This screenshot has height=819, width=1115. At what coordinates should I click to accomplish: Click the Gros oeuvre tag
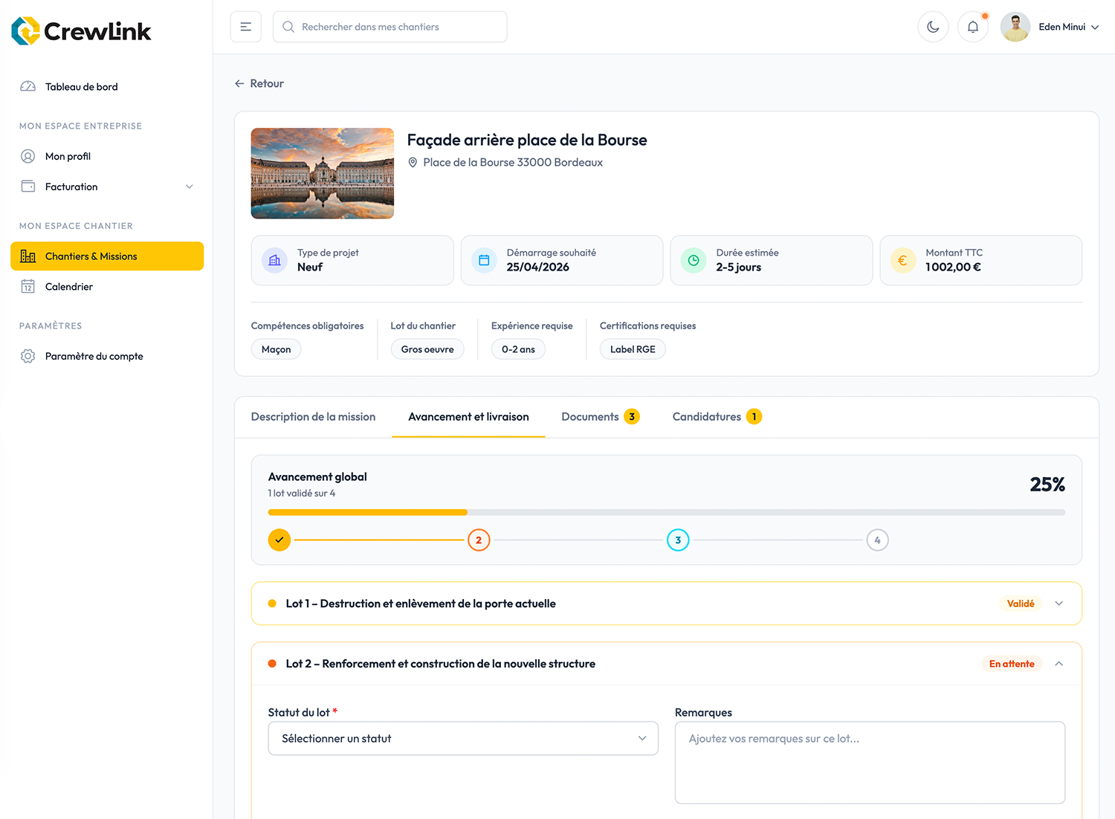click(x=427, y=349)
